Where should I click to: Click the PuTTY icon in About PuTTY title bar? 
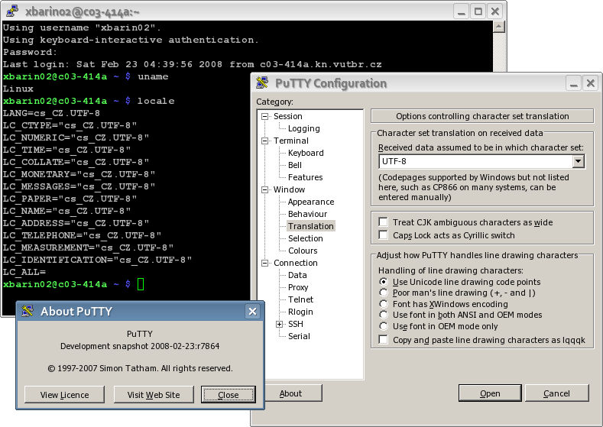28,311
